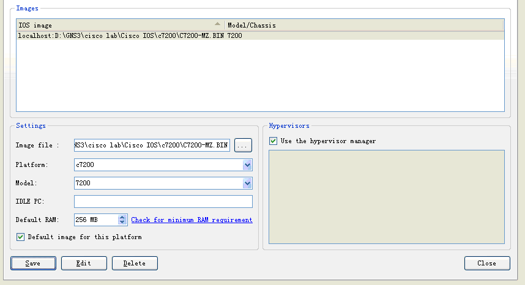Image resolution: width=525 pixels, height=285 pixels.
Task: Expand the Model dropdown
Action: pyautogui.click(x=247, y=183)
